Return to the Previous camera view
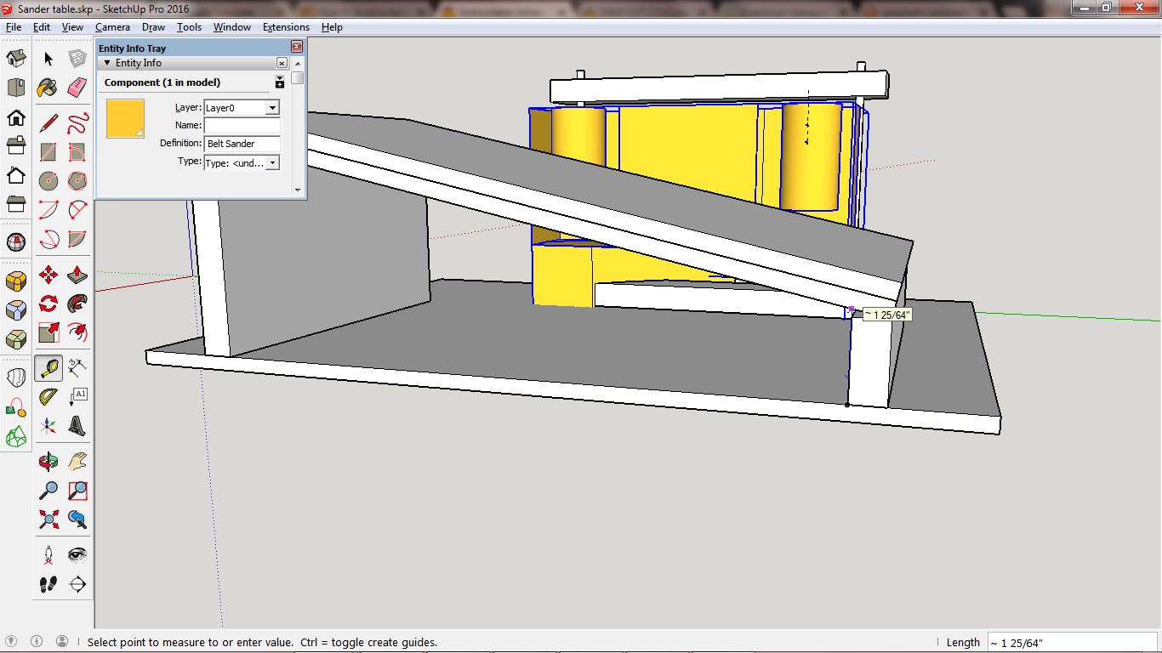This screenshot has width=1162, height=653. pos(77,520)
